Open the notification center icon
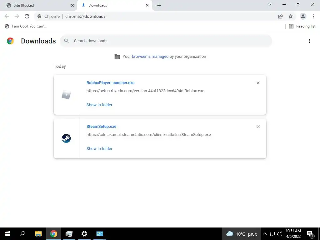Image resolution: width=320 pixels, height=240 pixels. [x=310, y=234]
